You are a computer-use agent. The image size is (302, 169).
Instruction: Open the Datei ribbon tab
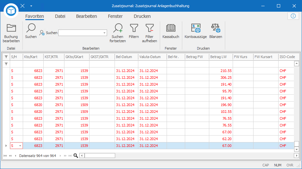pos(60,16)
